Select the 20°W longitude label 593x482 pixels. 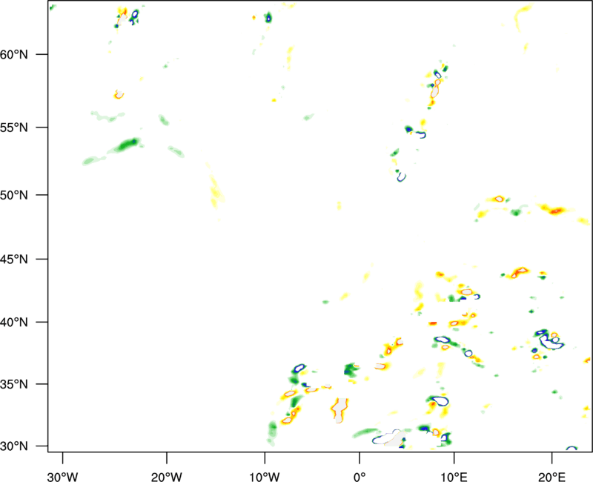(x=166, y=477)
